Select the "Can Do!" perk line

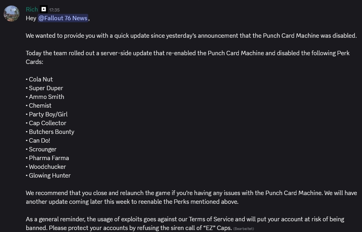39,140
